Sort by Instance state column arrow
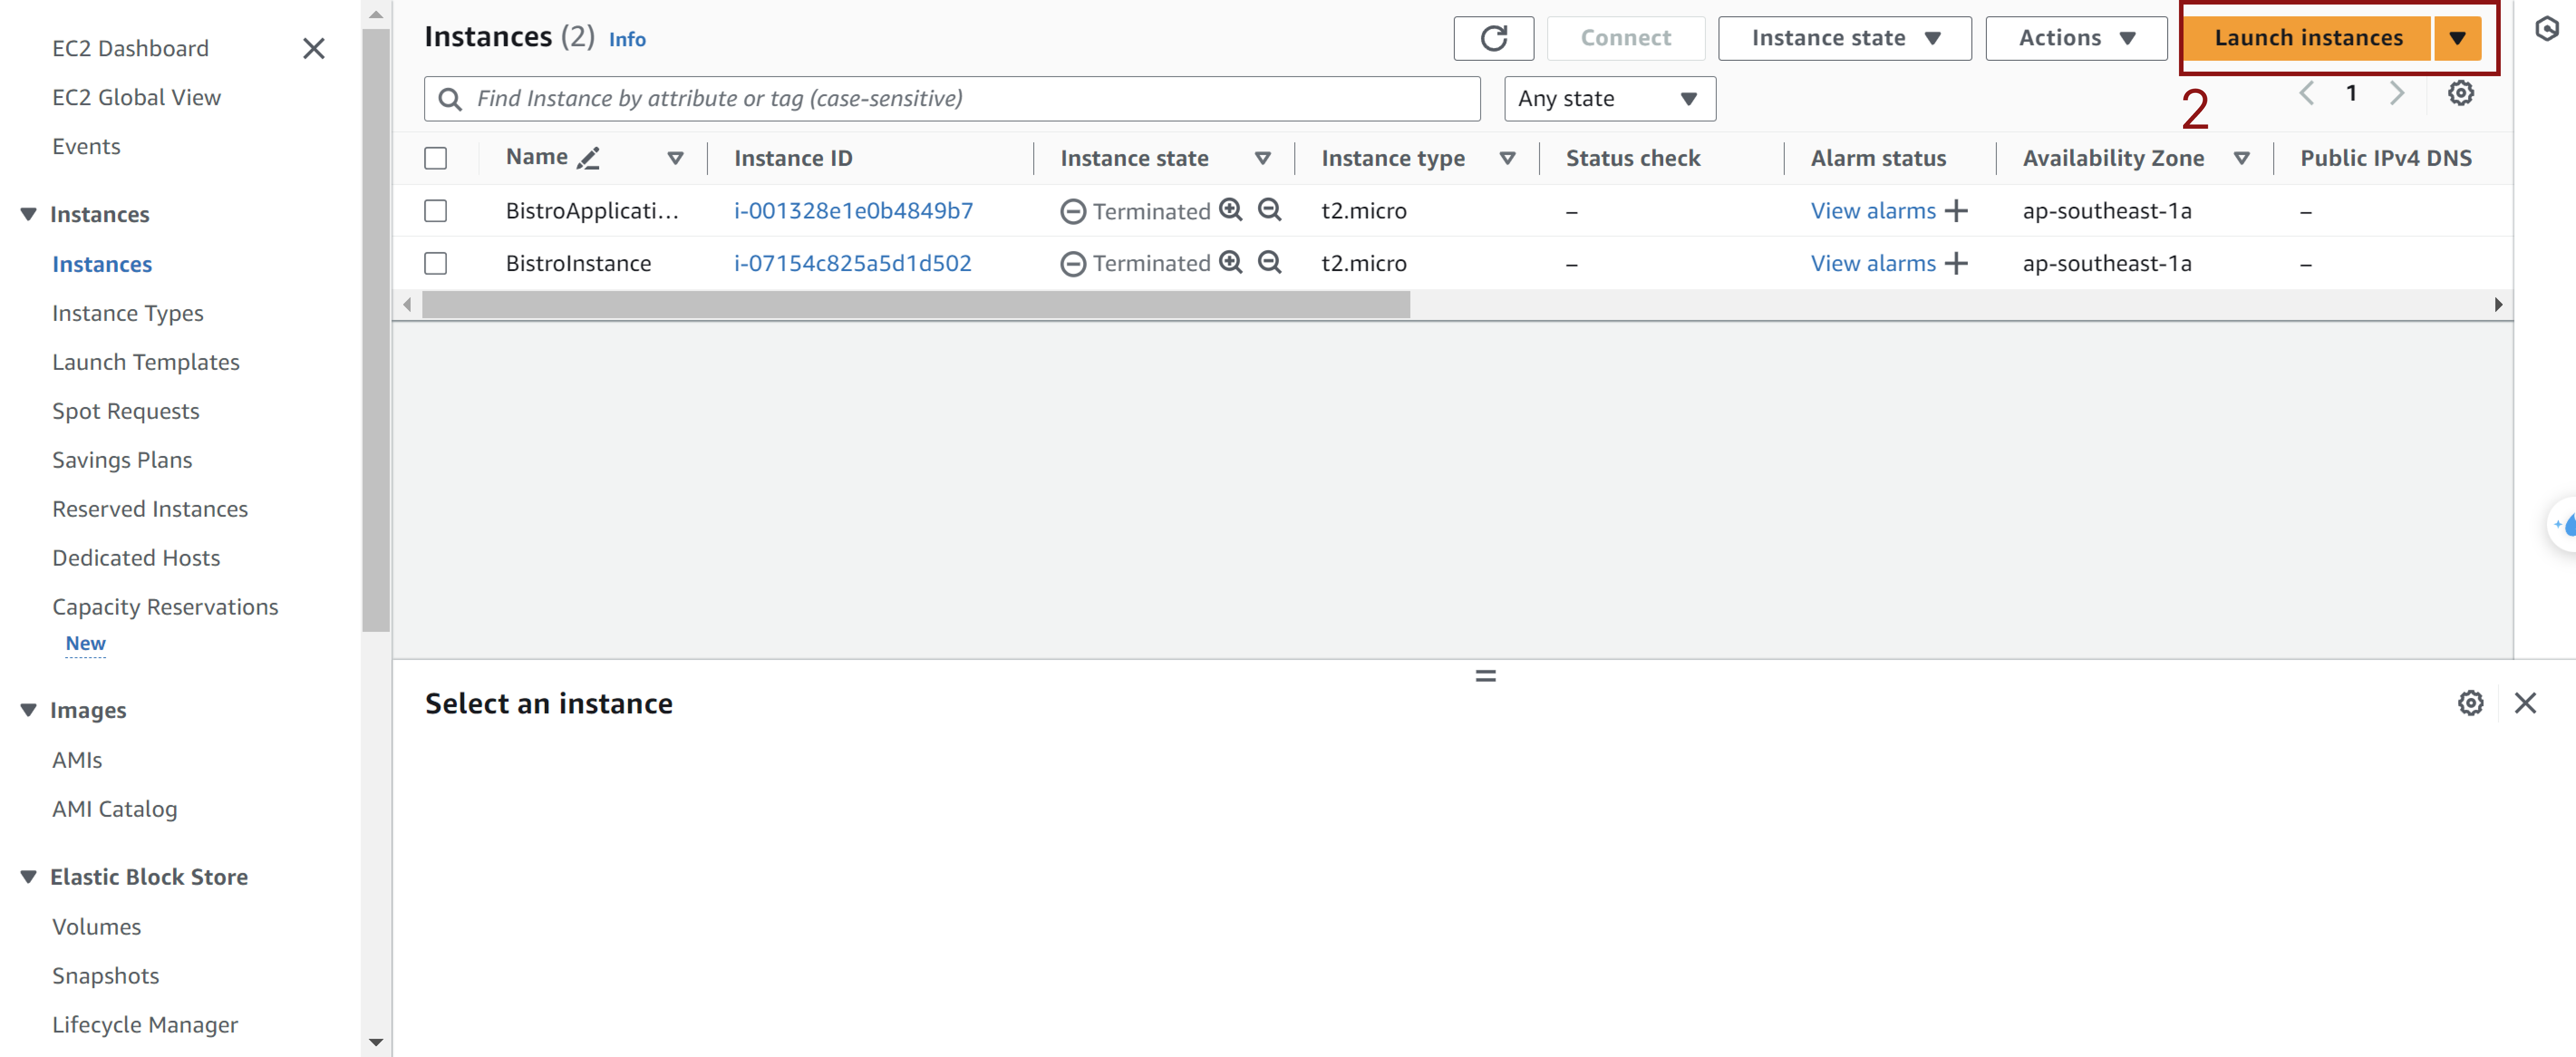 click(1262, 158)
